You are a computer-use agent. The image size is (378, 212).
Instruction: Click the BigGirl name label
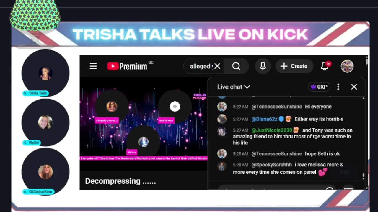[31, 143]
